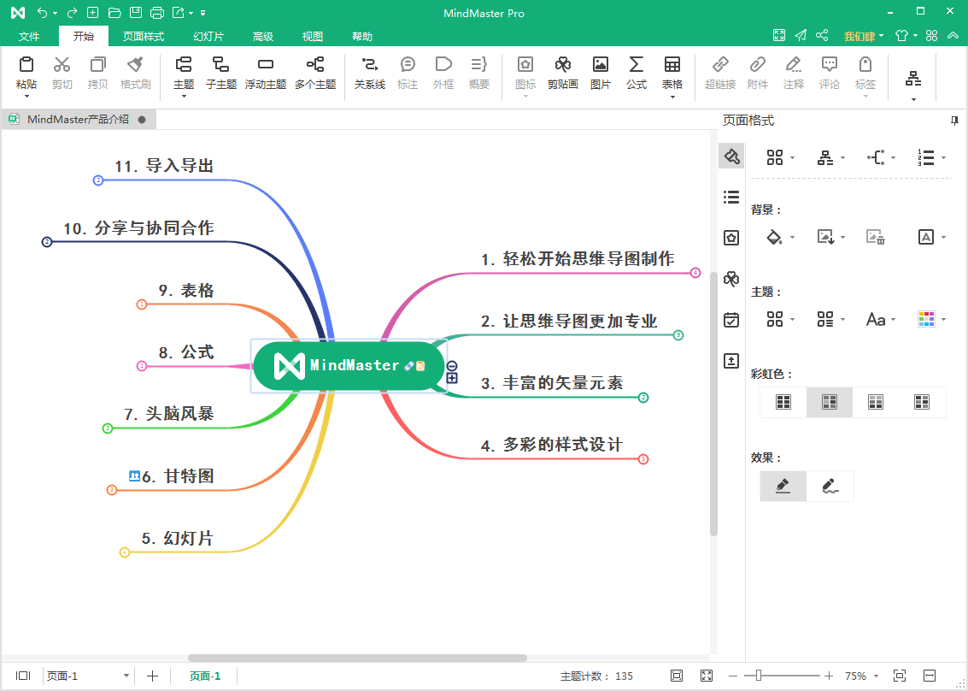
Task: Collapse MindMaster central node with minus
Action: coord(452,365)
